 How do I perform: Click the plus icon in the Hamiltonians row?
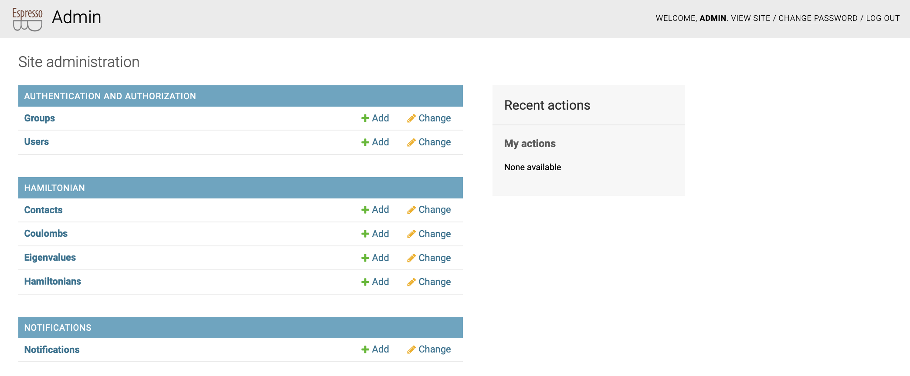click(x=365, y=282)
